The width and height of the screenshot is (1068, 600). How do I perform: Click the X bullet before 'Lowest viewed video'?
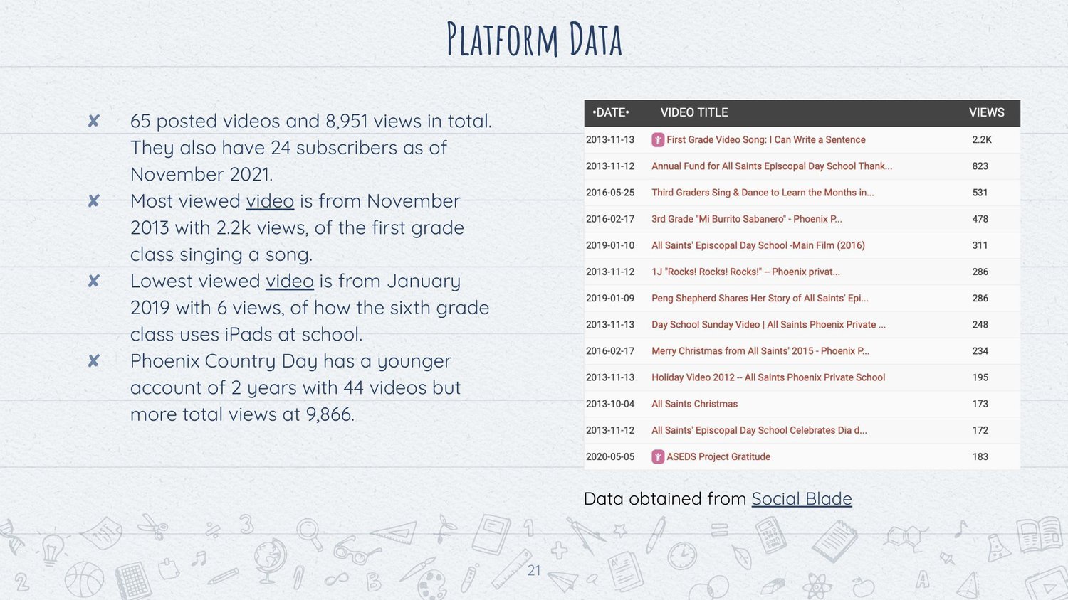tap(93, 281)
